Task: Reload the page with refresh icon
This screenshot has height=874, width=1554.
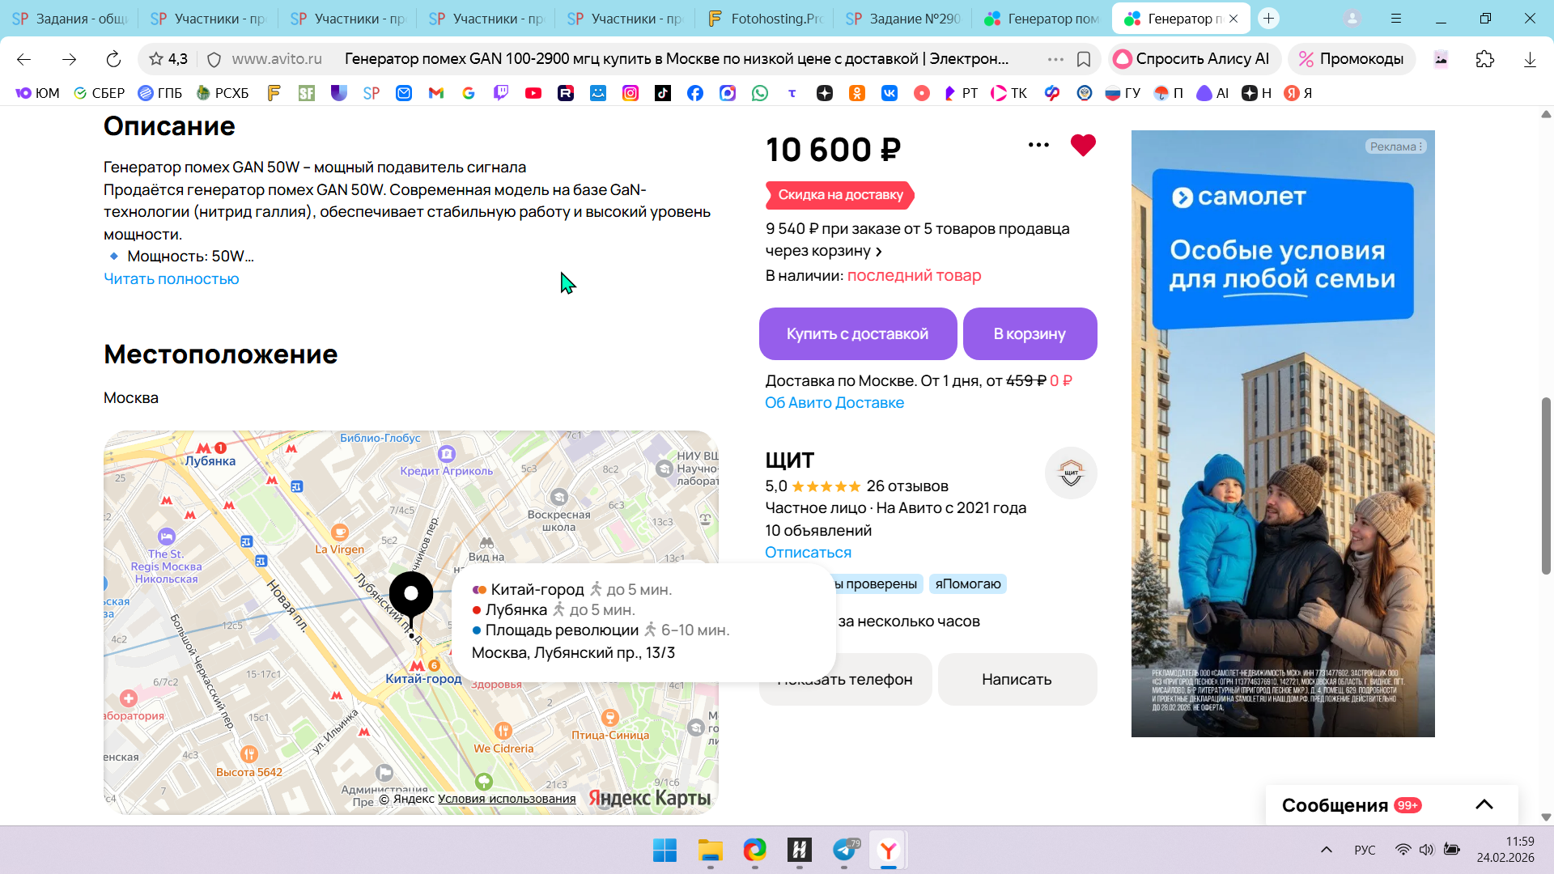Action: tap(113, 59)
